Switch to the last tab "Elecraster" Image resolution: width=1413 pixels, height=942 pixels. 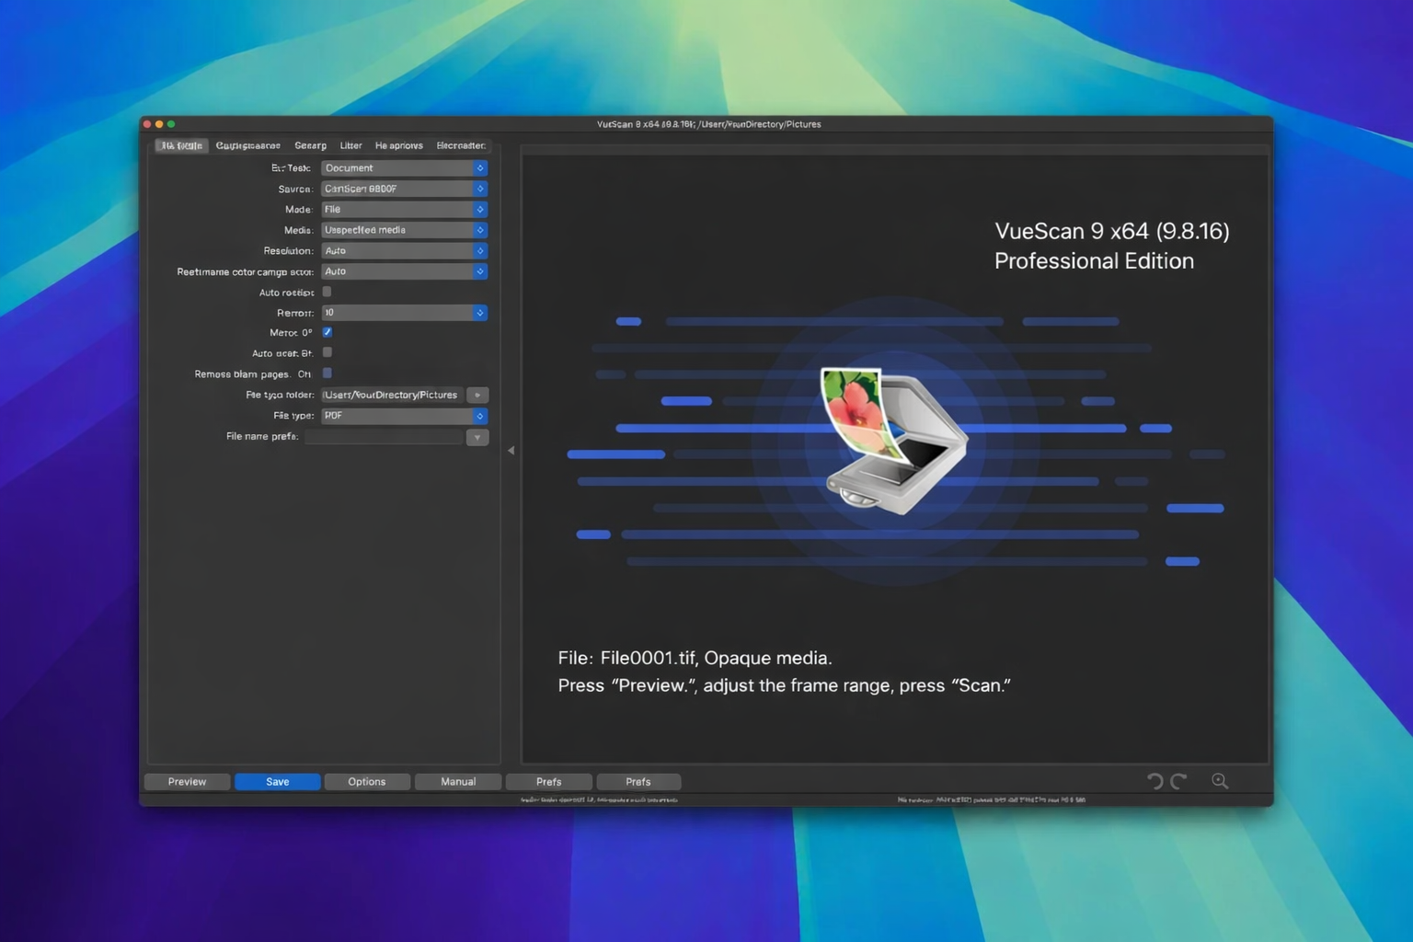461,145
